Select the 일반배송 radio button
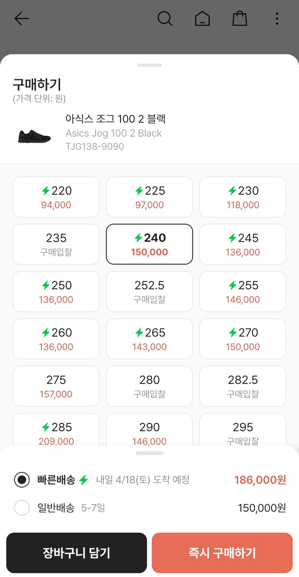299x577 pixels. pyautogui.click(x=22, y=508)
